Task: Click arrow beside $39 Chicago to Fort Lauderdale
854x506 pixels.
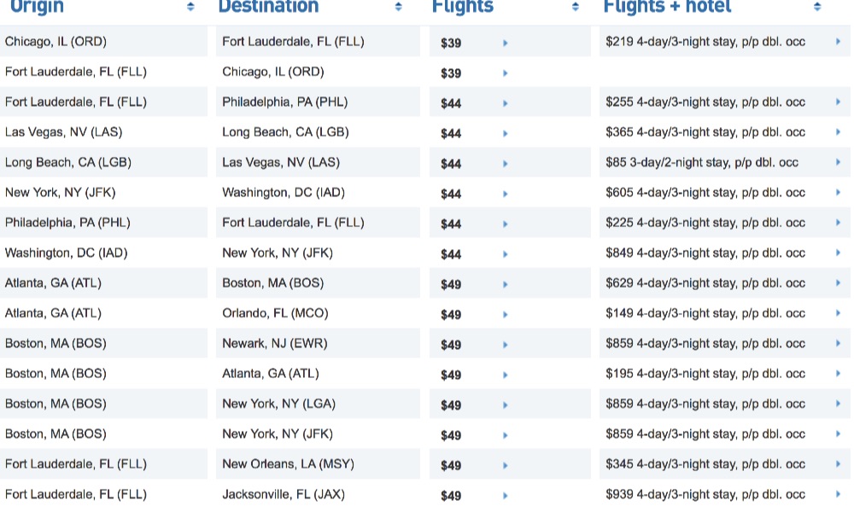Action: (x=506, y=43)
